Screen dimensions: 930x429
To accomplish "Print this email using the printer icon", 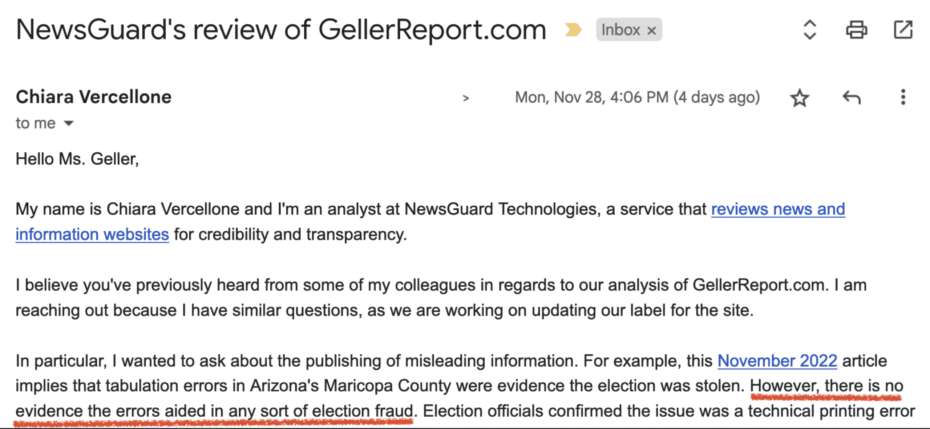I will click(856, 30).
